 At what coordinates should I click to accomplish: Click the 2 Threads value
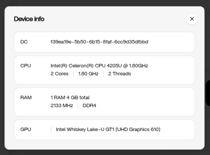tap(119, 74)
